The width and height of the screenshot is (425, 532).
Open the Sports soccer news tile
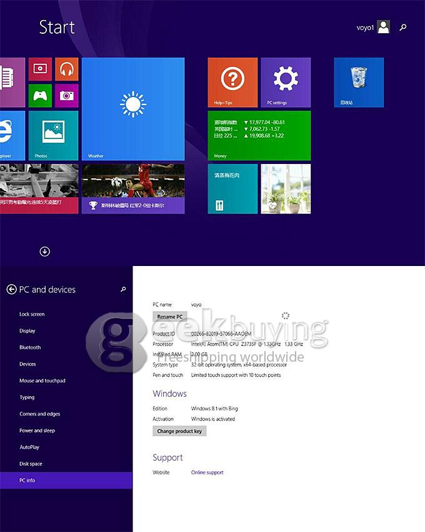(133, 188)
